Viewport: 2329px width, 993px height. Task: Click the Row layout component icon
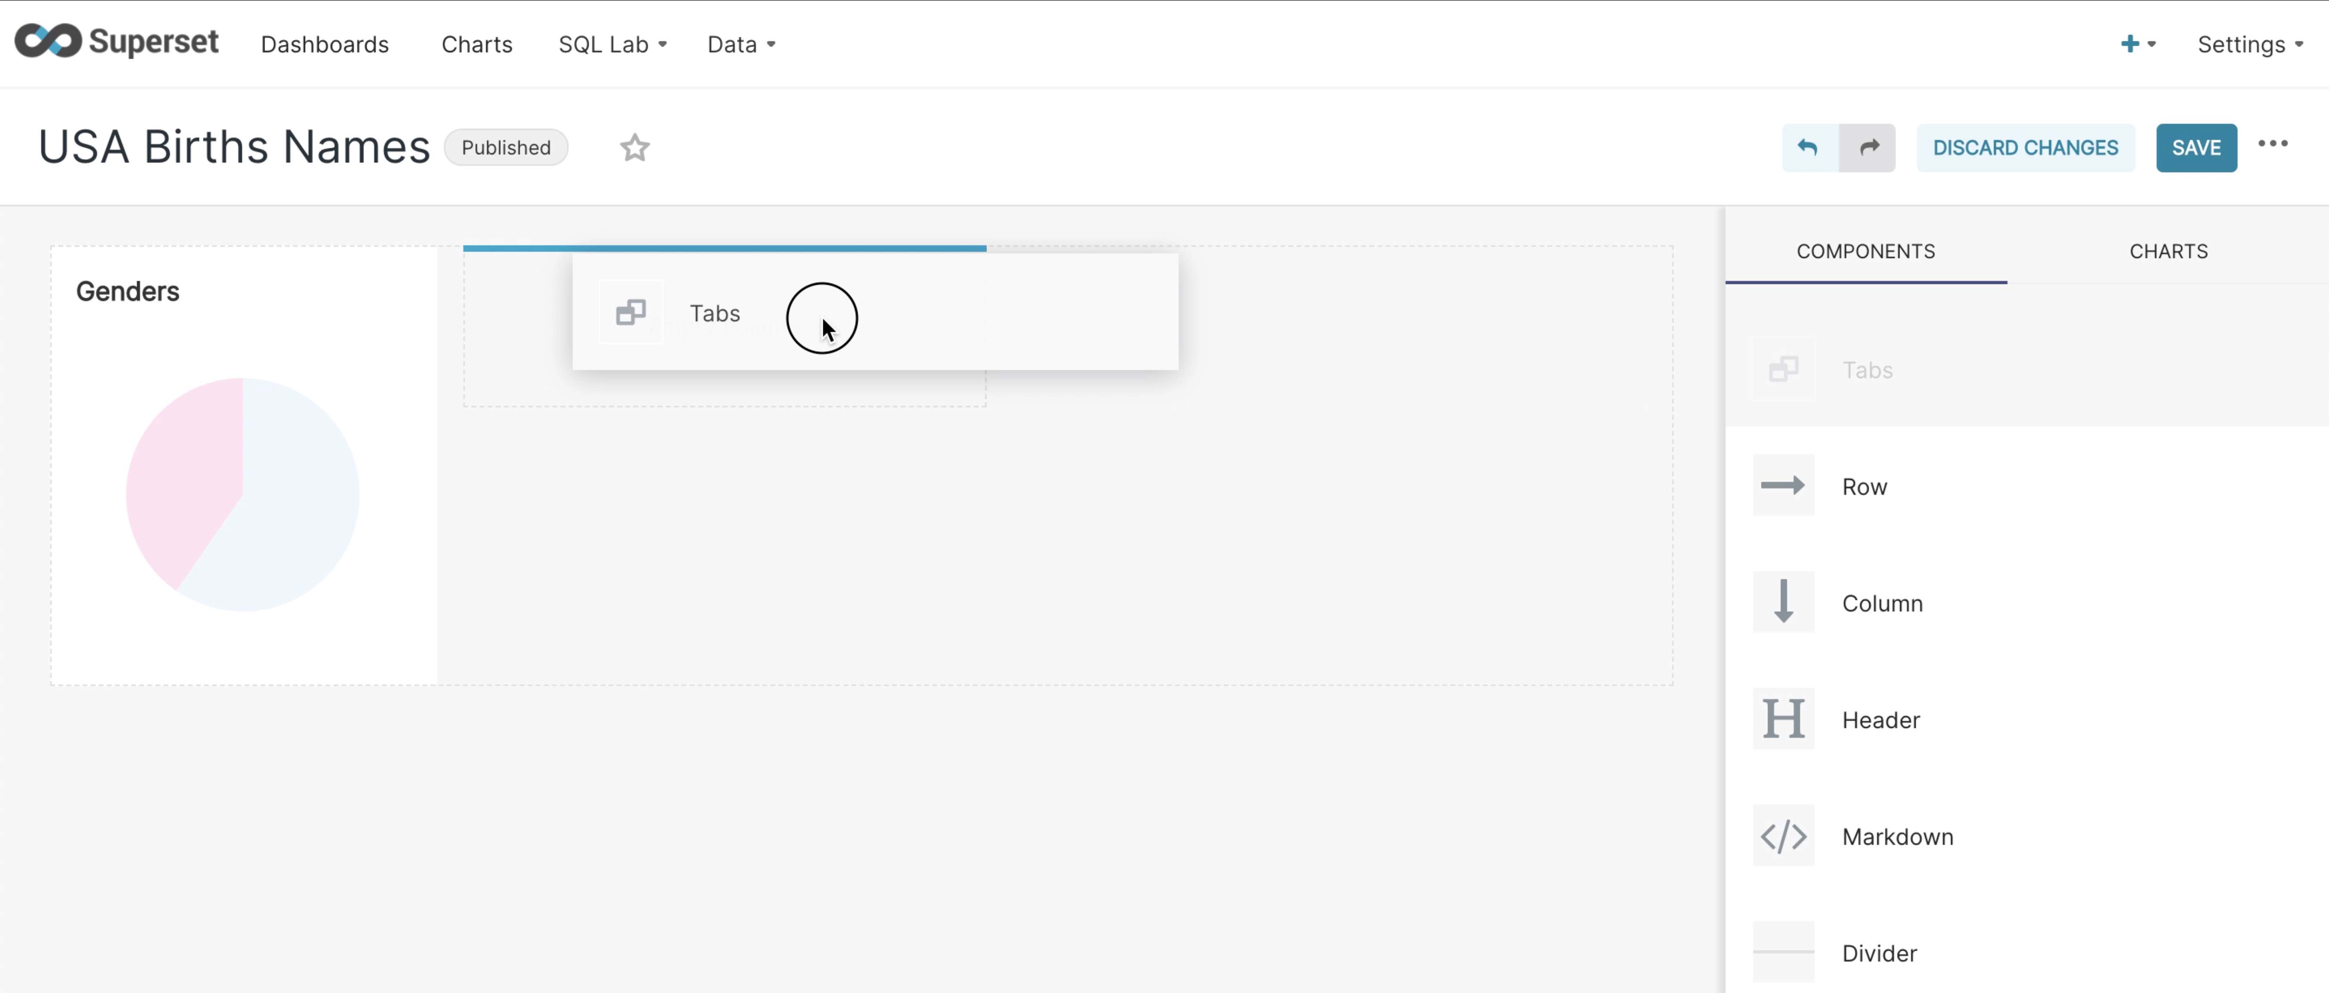point(1783,485)
